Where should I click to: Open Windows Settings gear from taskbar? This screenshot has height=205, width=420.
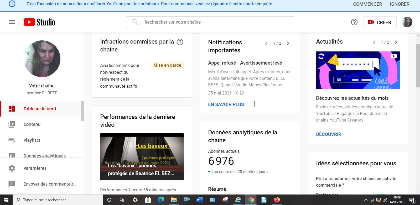135,200
